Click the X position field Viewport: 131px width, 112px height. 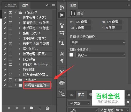83,28
